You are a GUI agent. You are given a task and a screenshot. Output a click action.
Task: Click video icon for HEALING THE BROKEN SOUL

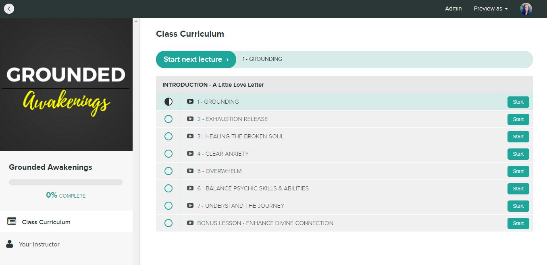click(x=190, y=136)
